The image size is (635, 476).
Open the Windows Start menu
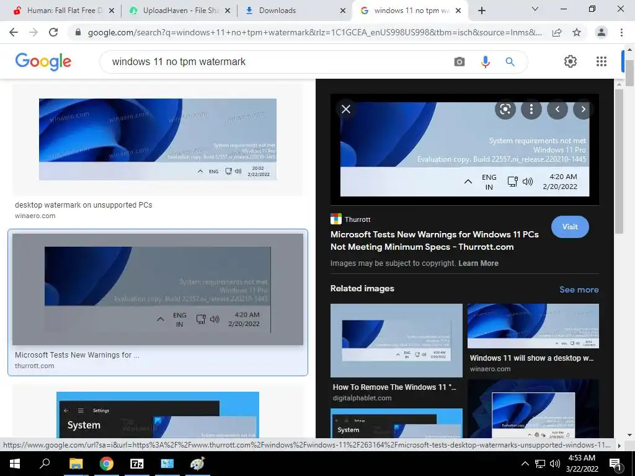pyautogui.click(x=15, y=464)
